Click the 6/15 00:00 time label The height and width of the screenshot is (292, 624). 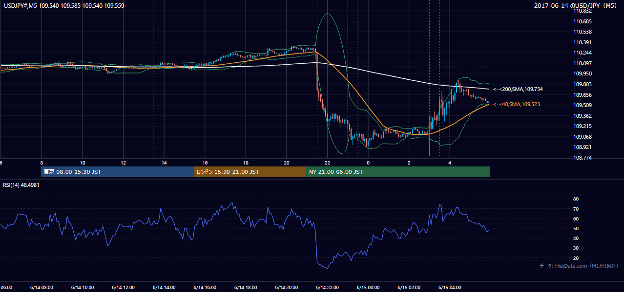click(368, 287)
